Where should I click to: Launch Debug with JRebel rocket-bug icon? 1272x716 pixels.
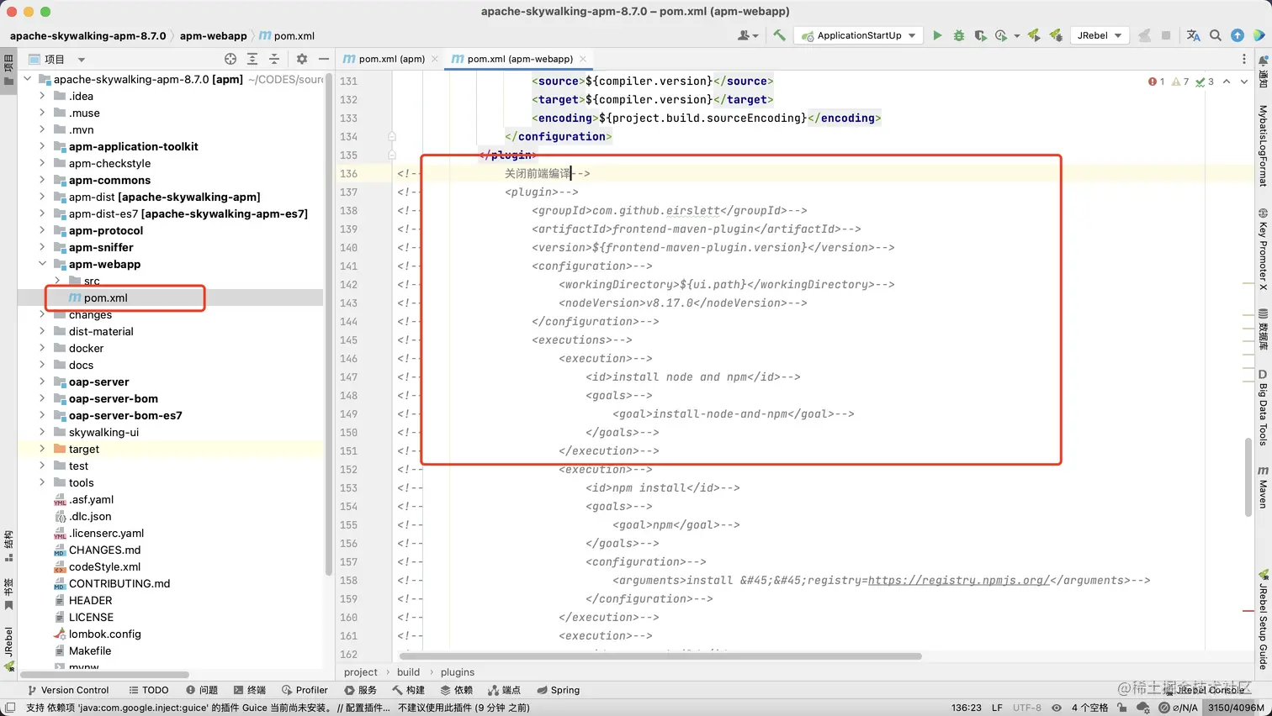[1056, 35]
